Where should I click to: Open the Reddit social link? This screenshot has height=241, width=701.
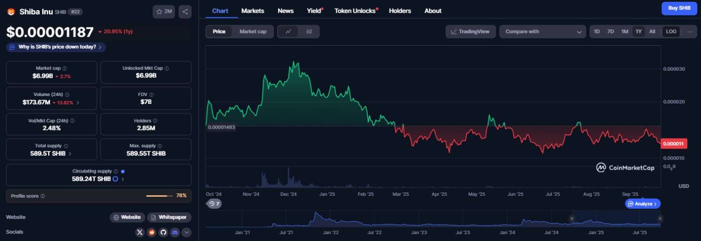pyautogui.click(x=151, y=232)
